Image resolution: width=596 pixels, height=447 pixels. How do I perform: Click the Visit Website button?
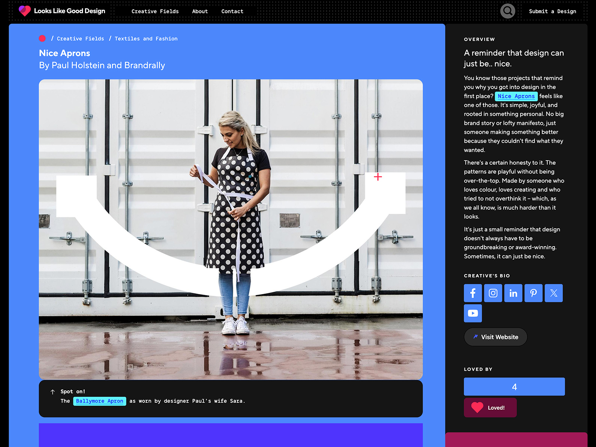pos(495,337)
